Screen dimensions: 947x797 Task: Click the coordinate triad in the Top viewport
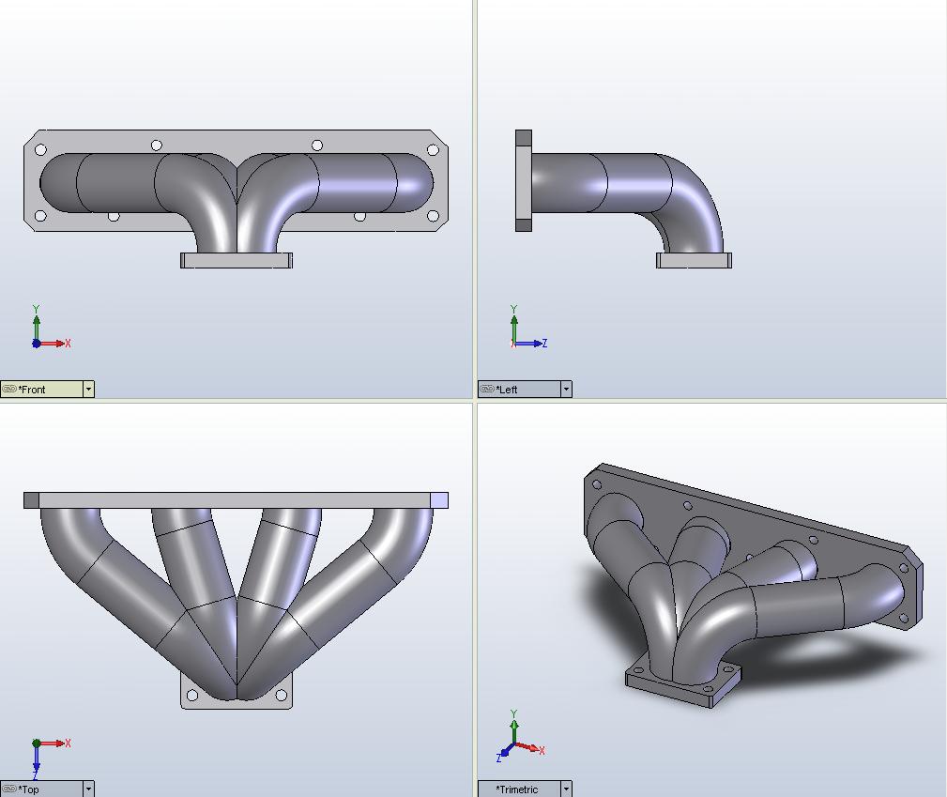[51, 758]
